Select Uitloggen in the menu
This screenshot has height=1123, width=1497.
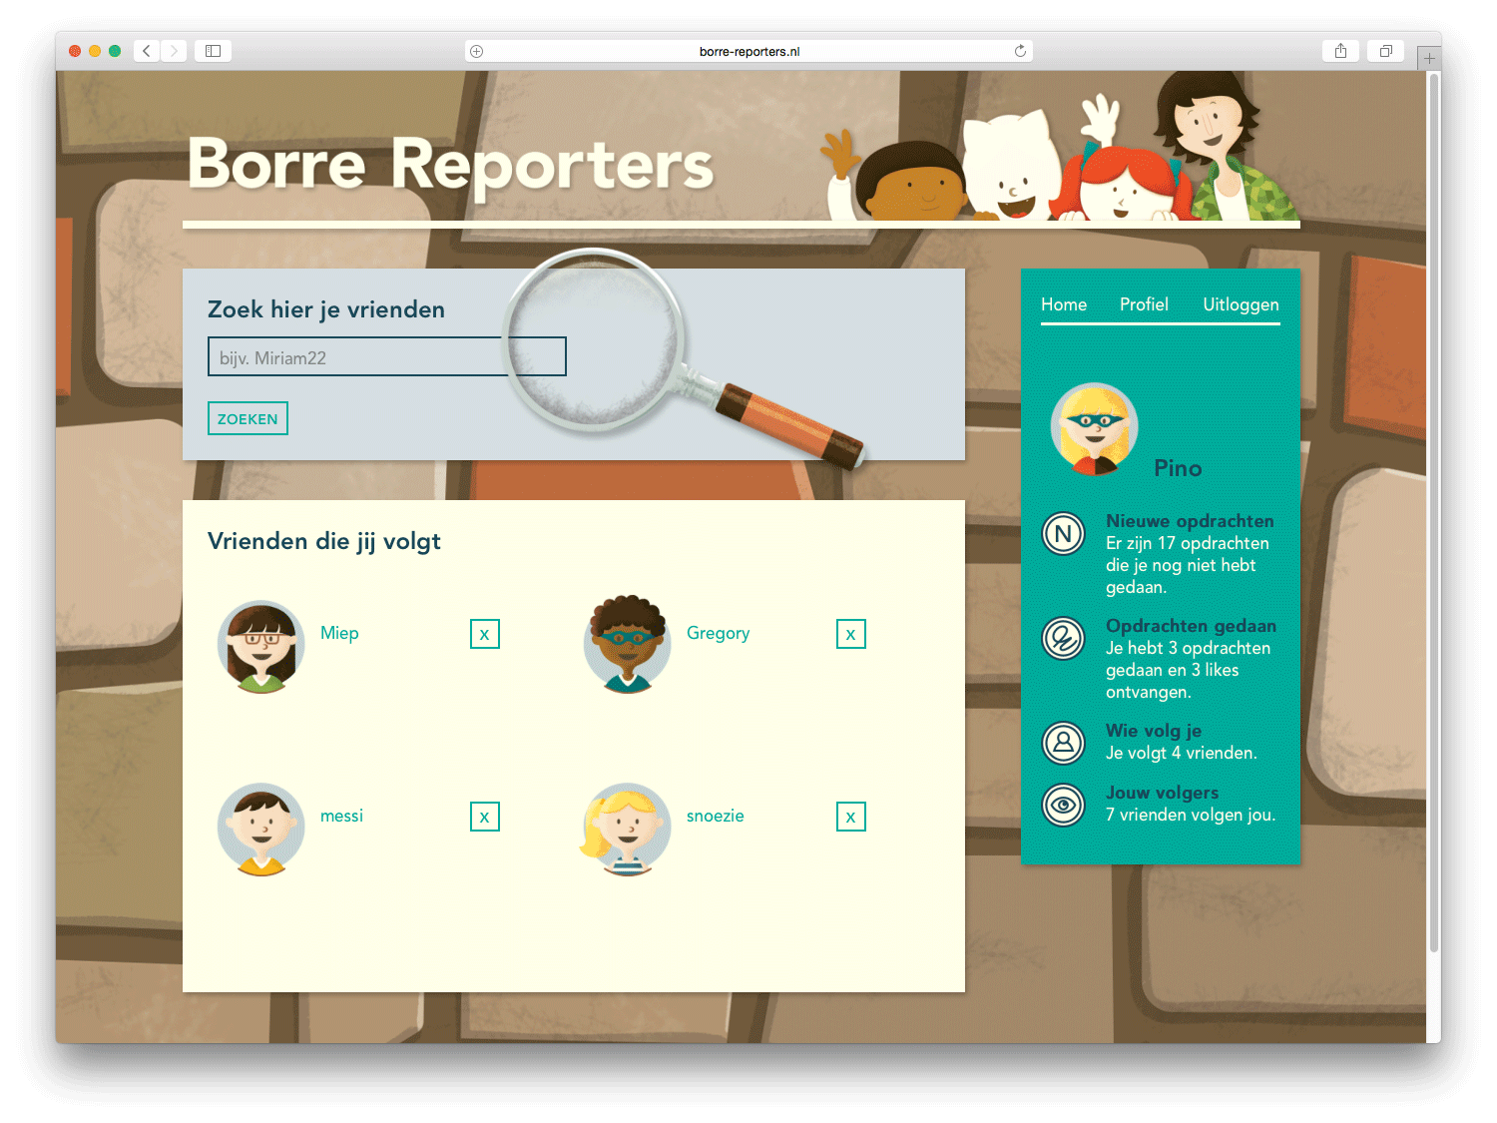[x=1241, y=304]
